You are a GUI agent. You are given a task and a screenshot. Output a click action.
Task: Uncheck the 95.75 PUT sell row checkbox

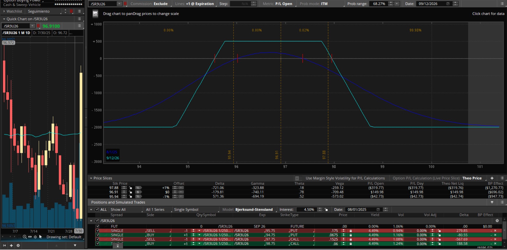click(97, 231)
